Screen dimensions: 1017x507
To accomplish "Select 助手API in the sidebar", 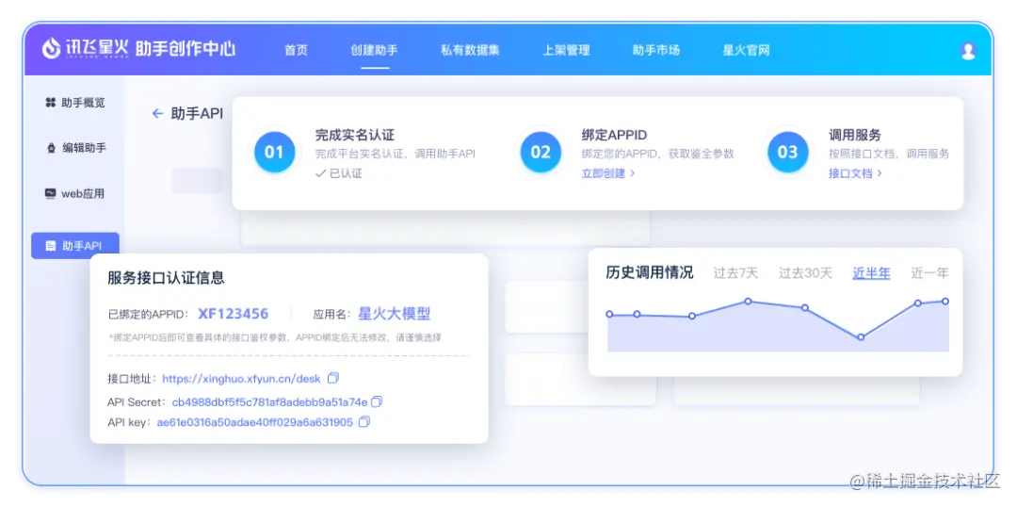I will (75, 246).
